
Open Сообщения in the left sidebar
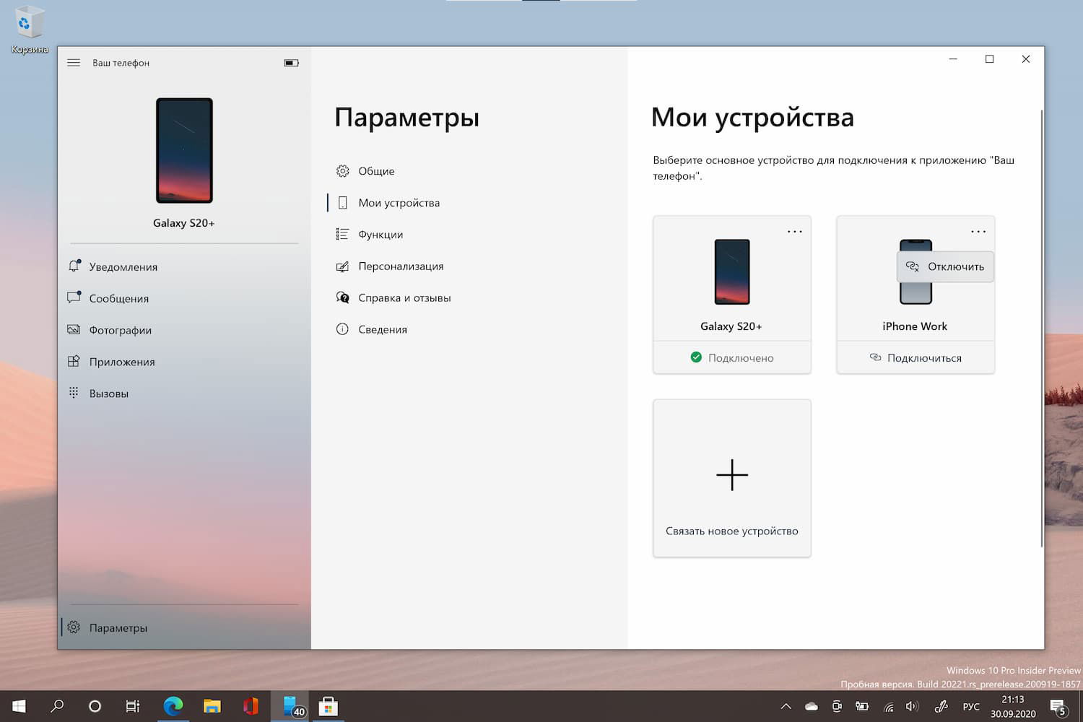click(184, 298)
